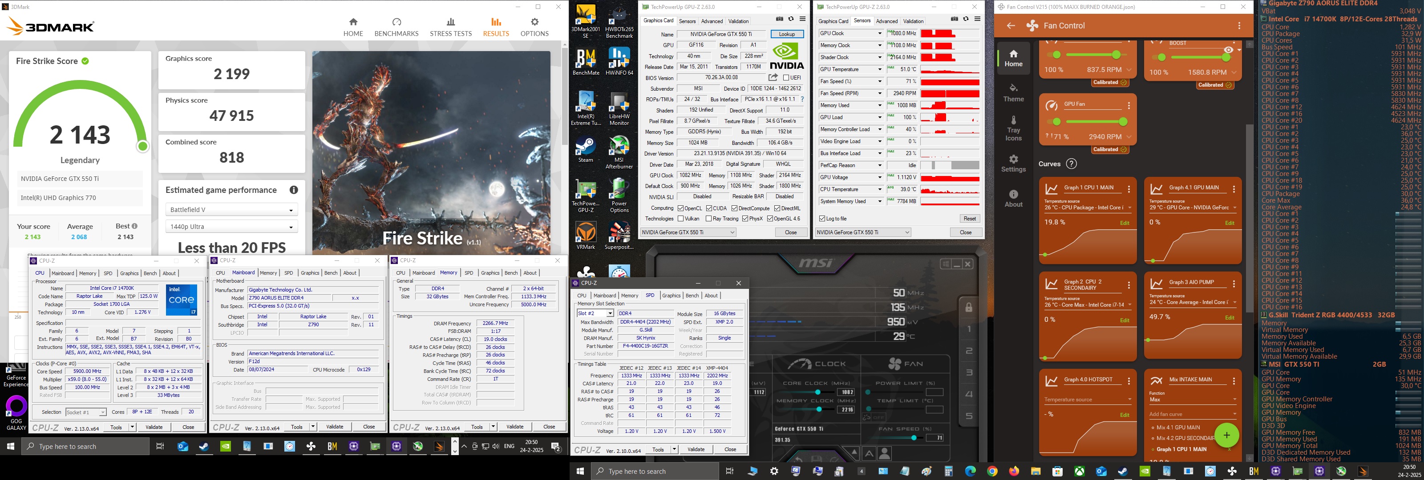Open hamburger menu in GPU-Z Graphics Card window
The height and width of the screenshot is (480, 1424).
click(x=802, y=19)
